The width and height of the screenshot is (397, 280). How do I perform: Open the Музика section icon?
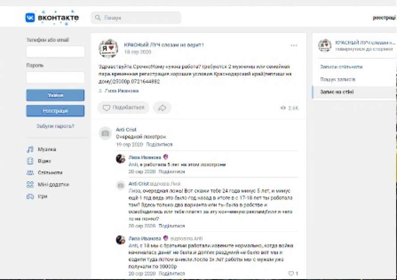point(30,149)
